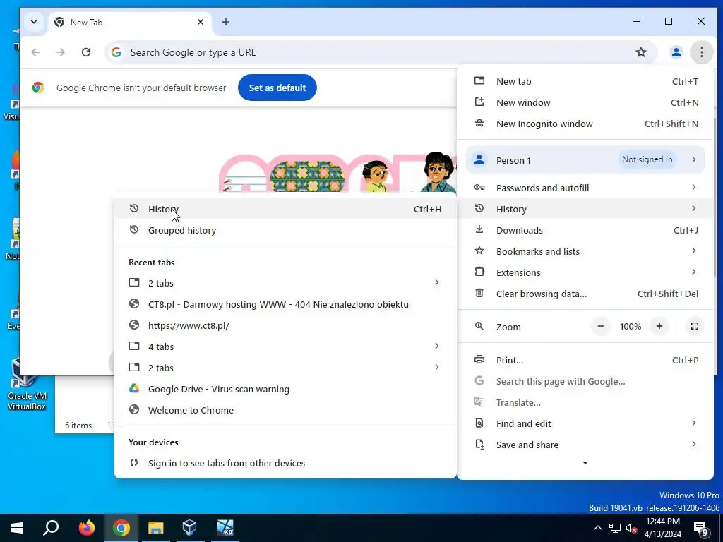The height and width of the screenshot is (542, 723).
Task: Open Downloads from the menu
Action: pyautogui.click(x=585, y=230)
